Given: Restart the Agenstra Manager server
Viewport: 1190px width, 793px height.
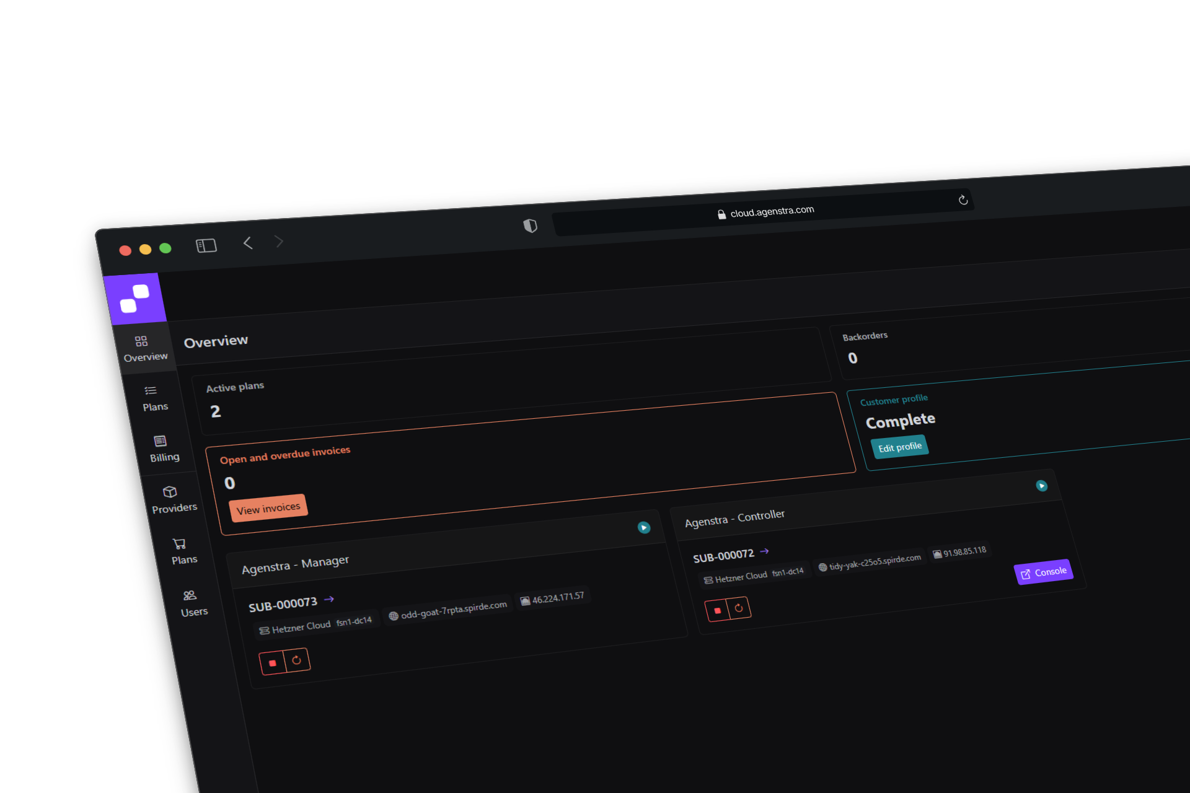Looking at the screenshot, I should click(297, 660).
